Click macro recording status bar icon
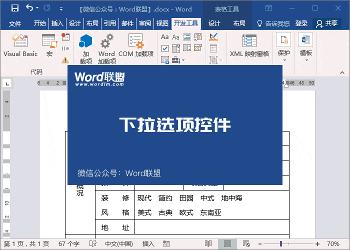 coord(166,244)
